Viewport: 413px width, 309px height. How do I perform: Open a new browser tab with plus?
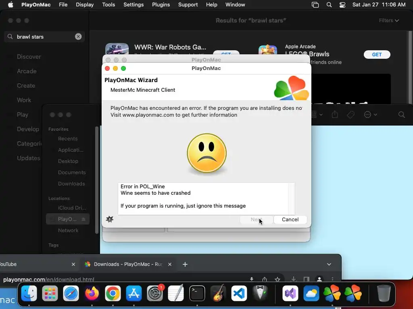[185, 264]
